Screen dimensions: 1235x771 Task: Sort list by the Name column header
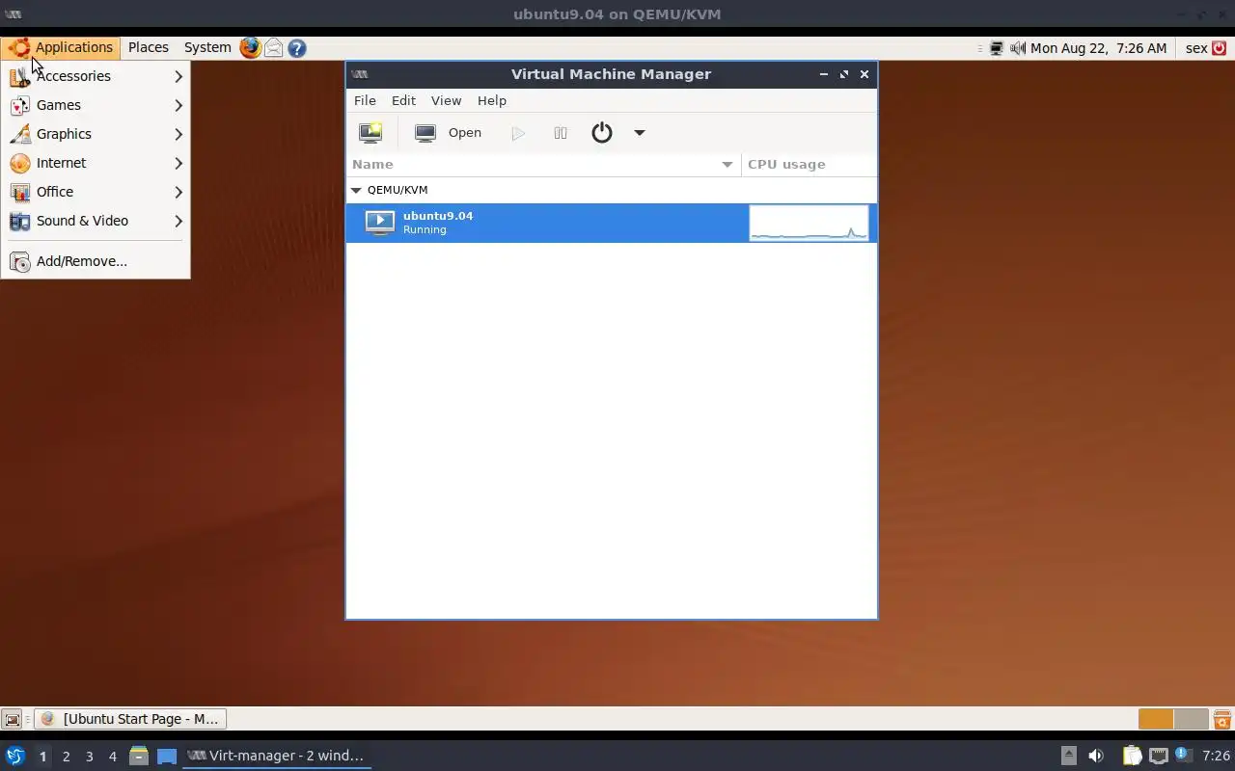543,164
